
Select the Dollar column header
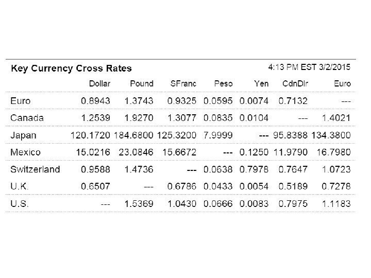point(99,83)
